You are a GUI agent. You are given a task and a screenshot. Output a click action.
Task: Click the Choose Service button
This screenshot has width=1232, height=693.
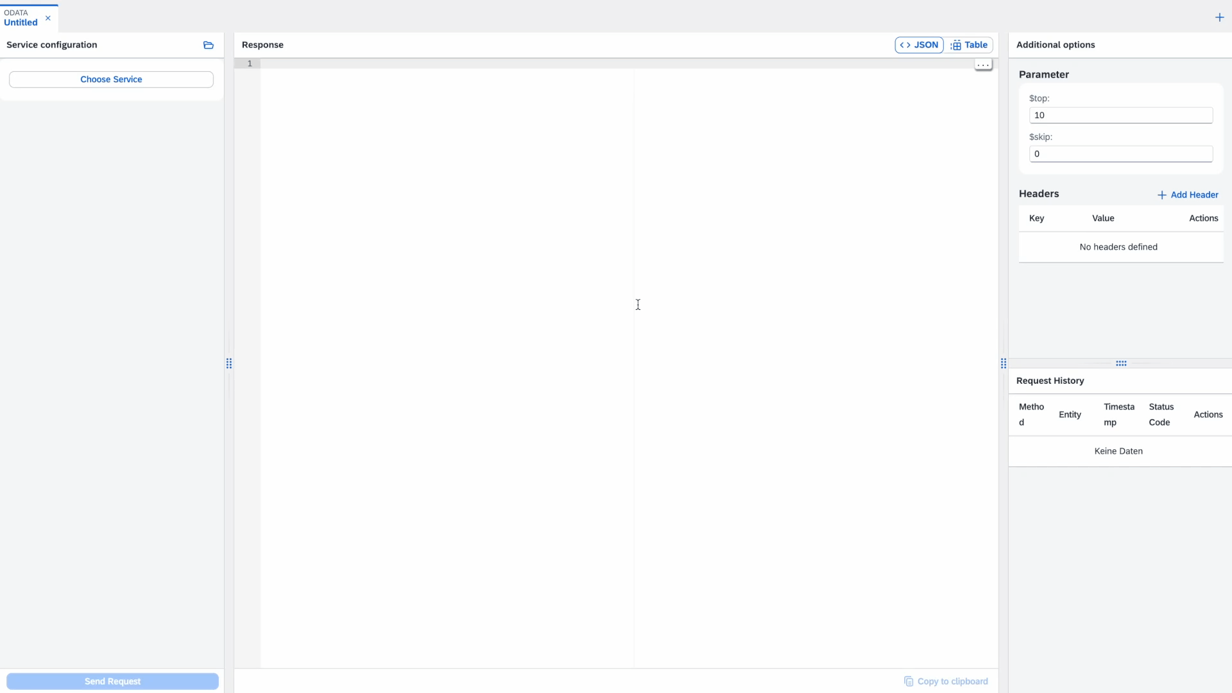tap(111, 80)
